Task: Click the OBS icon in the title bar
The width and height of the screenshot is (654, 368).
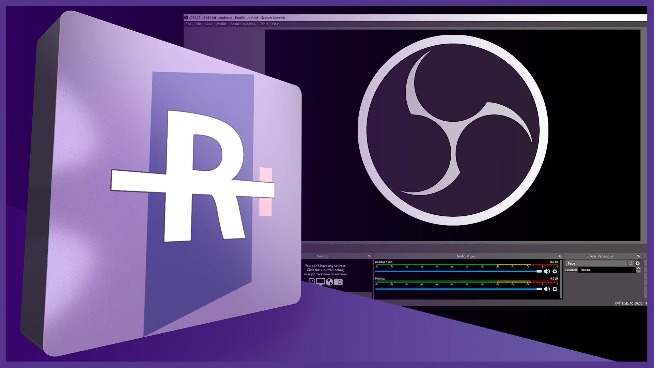Action: 186,18
